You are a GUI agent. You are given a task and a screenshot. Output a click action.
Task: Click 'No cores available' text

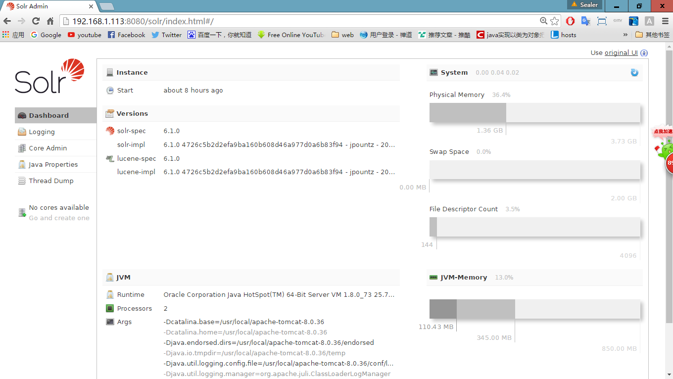pyautogui.click(x=59, y=207)
